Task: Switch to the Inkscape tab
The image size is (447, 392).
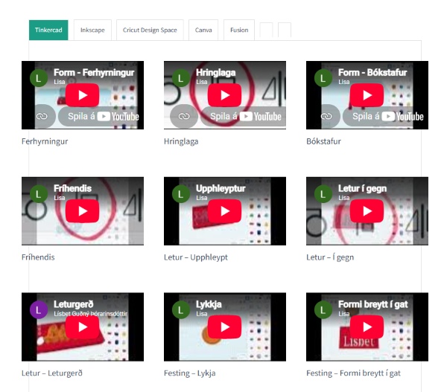Action: point(92,30)
